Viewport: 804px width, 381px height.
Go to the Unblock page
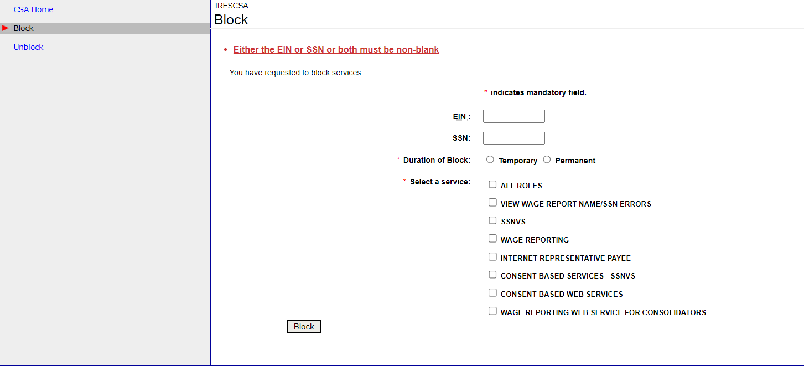[x=28, y=47]
